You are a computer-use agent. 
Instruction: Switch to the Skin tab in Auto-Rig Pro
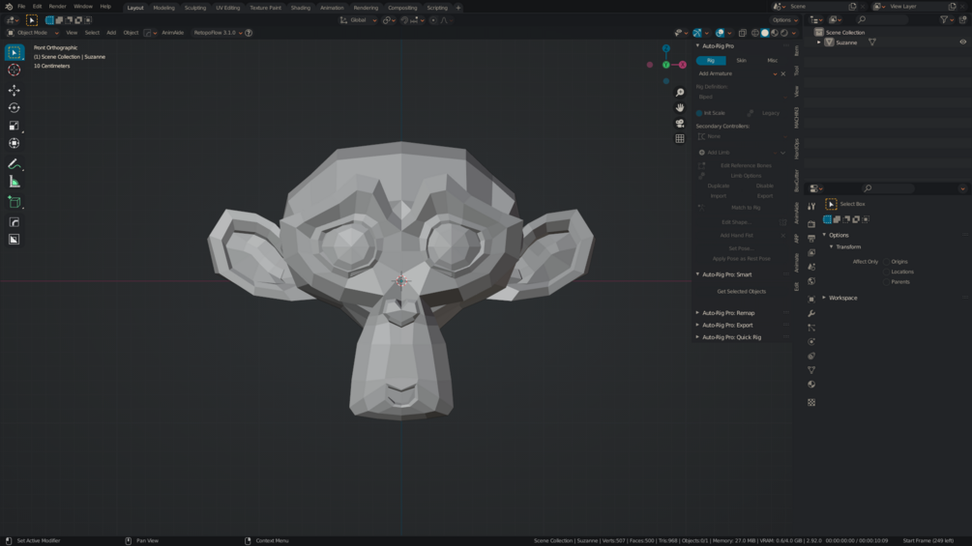(x=742, y=61)
